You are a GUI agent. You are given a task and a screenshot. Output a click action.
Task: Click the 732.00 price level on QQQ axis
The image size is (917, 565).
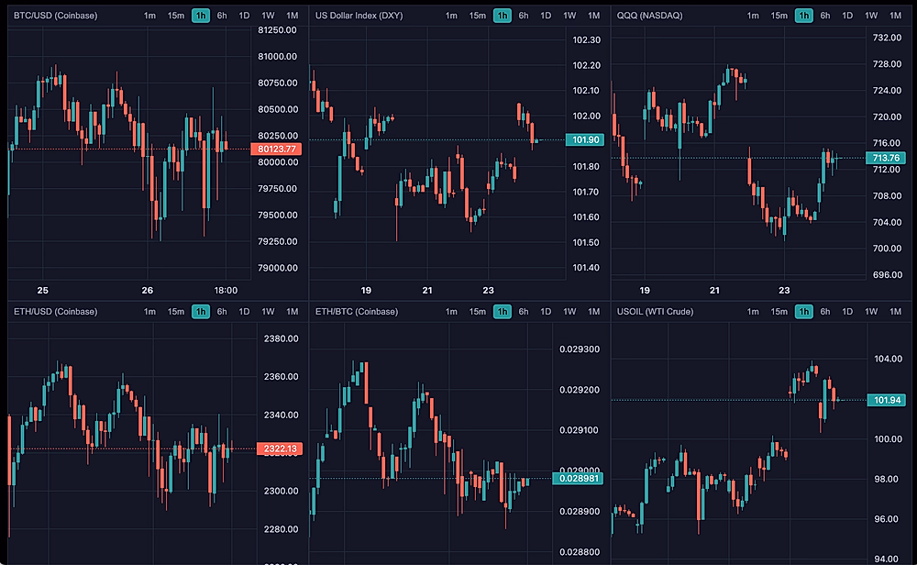click(x=887, y=38)
